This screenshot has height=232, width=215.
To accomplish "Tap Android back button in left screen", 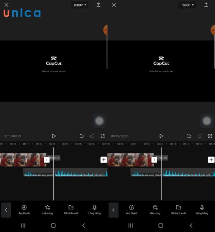I will tap(83, 226).
